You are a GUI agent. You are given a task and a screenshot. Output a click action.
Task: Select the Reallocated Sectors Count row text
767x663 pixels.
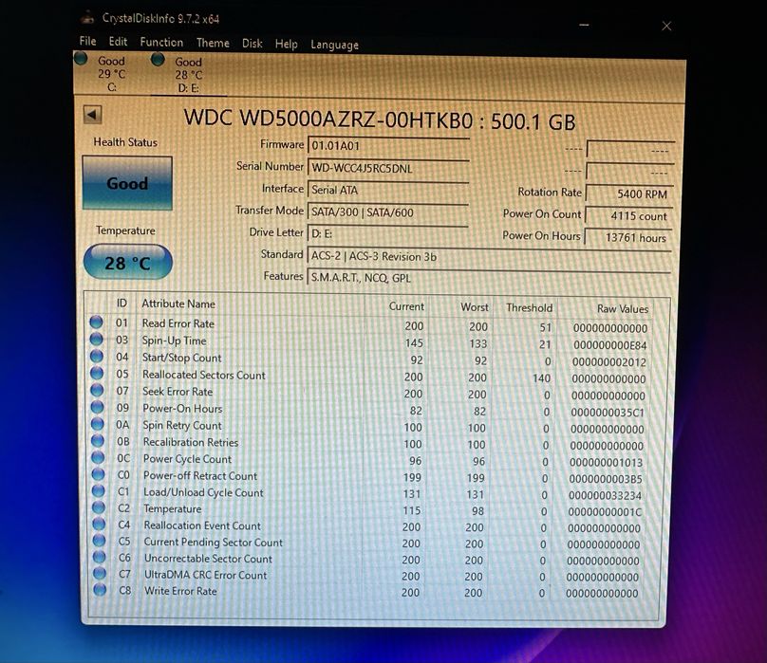pos(204,375)
